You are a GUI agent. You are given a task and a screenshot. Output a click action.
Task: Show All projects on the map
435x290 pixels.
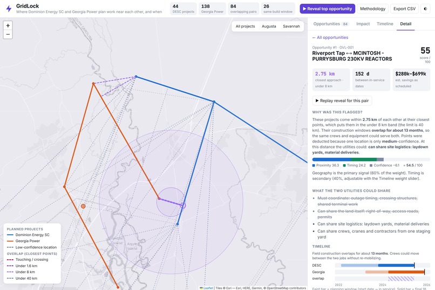245,26
